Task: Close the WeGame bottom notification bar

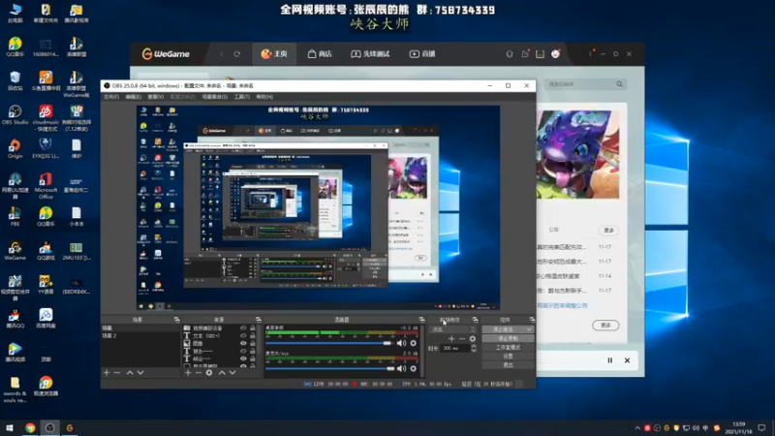Action: pyautogui.click(x=627, y=360)
